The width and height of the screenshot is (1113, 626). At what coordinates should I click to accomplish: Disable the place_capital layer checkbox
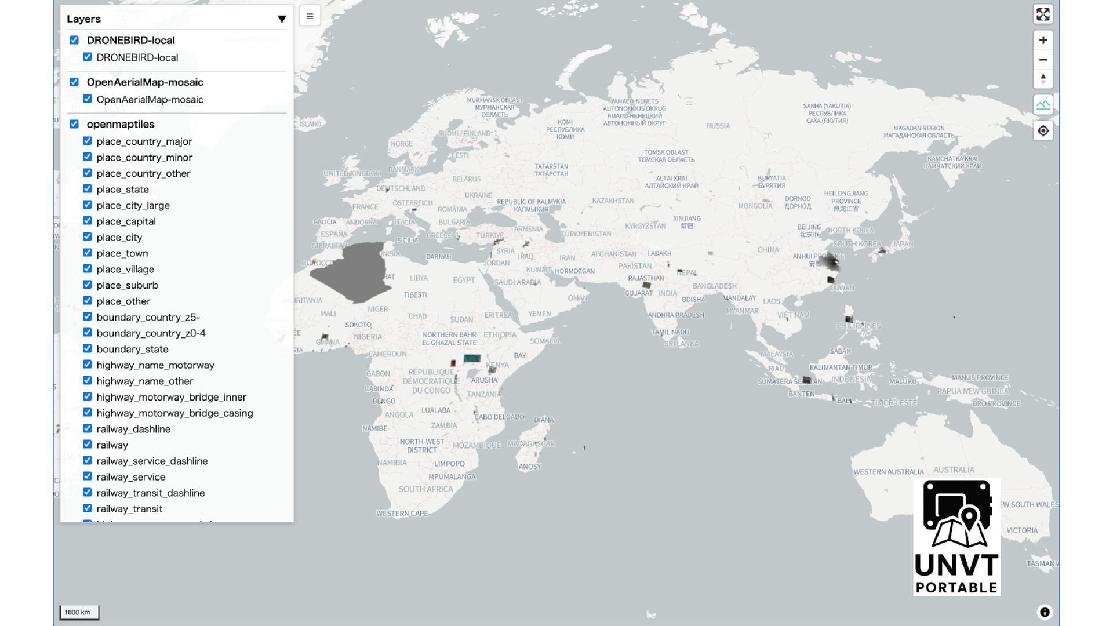click(x=88, y=221)
